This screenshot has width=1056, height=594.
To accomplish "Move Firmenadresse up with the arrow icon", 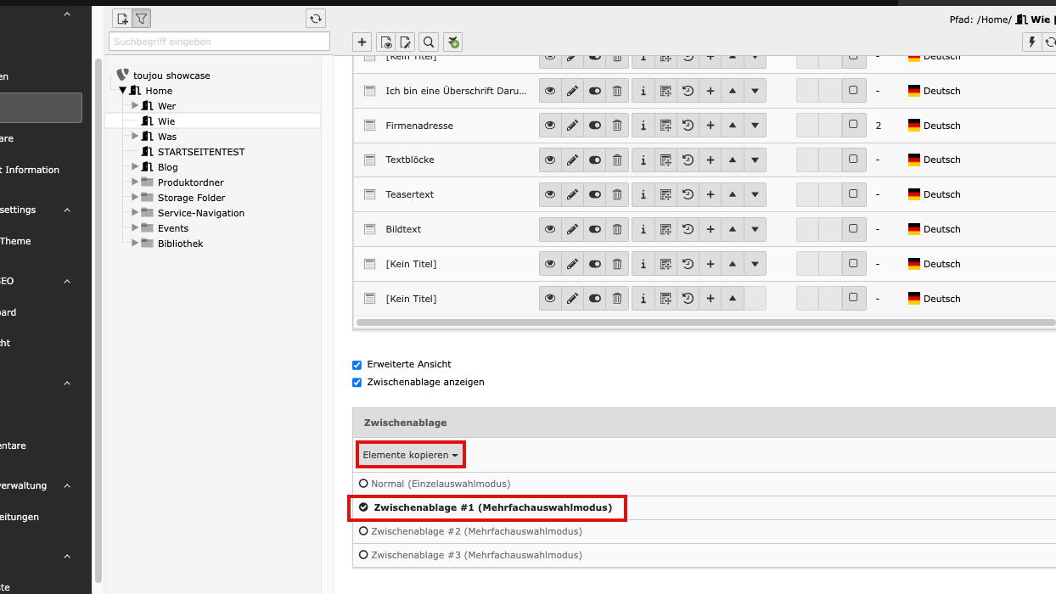I will 732,126.
